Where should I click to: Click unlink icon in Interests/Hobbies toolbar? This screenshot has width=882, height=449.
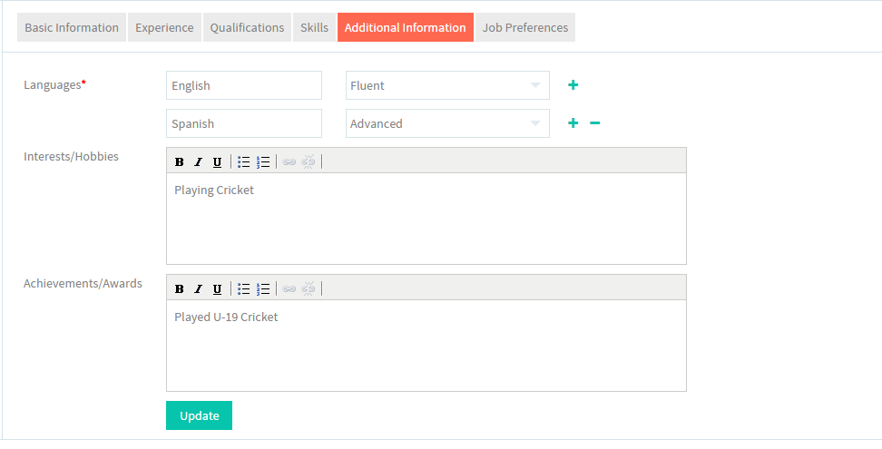[x=309, y=162]
